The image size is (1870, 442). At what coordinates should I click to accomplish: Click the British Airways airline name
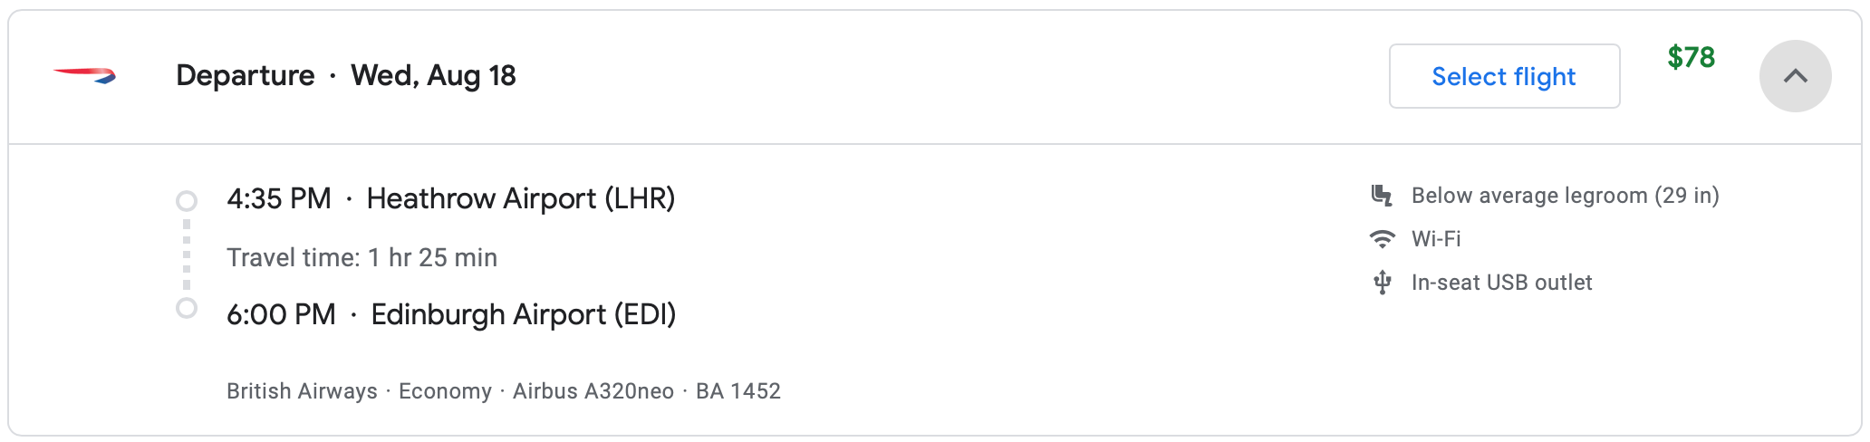click(x=302, y=391)
